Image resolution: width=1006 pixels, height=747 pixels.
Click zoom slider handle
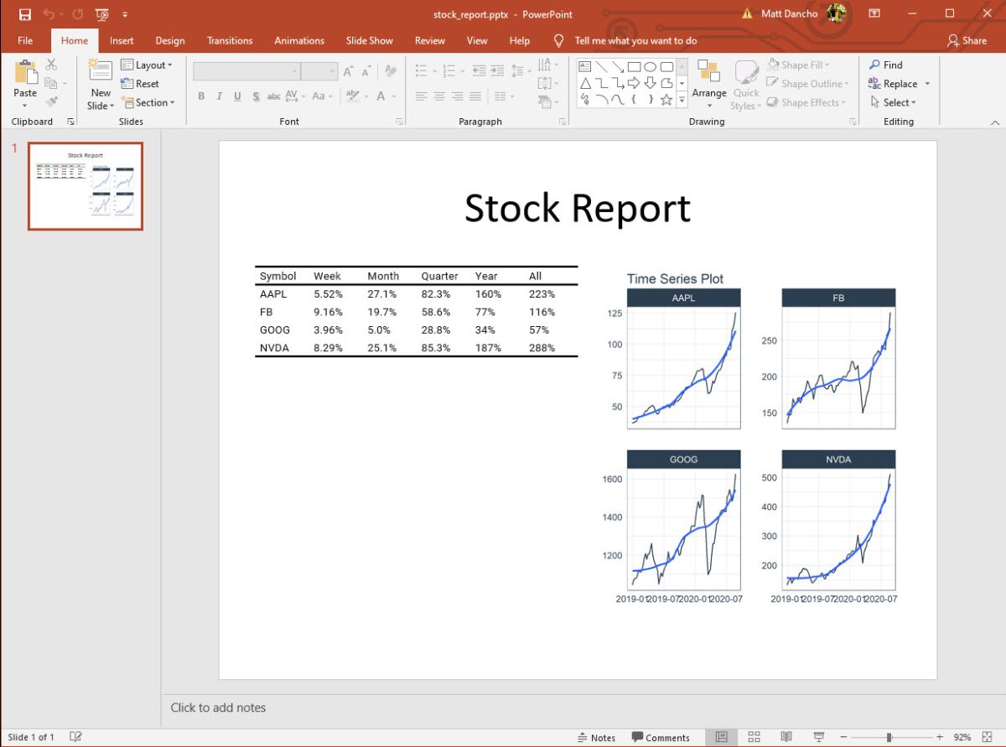click(889, 737)
